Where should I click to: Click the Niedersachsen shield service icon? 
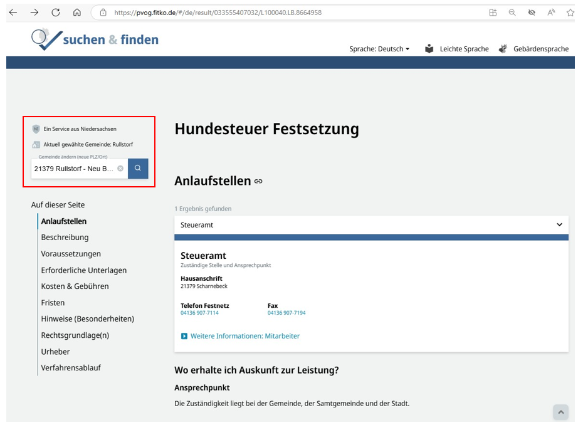pyautogui.click(x=37, y=129)
